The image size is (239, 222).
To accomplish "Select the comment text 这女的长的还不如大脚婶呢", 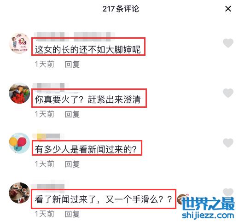I will pyautogui.click(x=88, y=50).
